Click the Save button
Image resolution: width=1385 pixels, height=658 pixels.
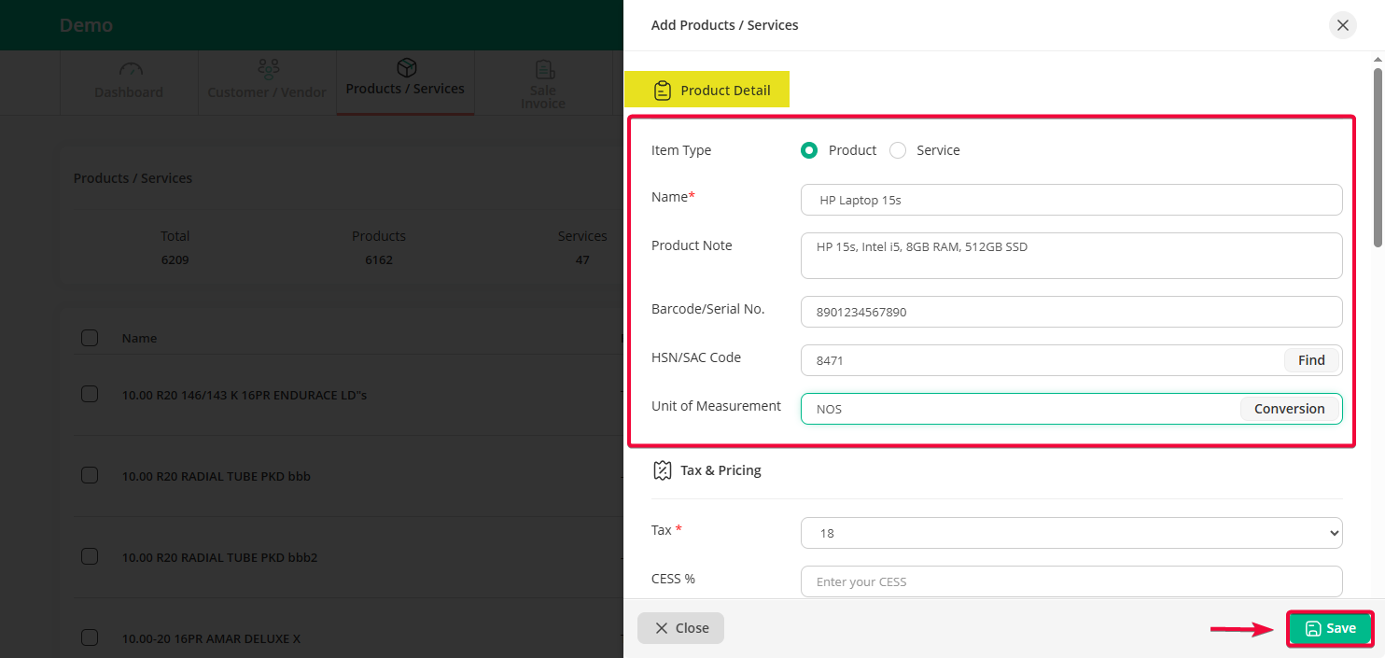[1330, 628]
